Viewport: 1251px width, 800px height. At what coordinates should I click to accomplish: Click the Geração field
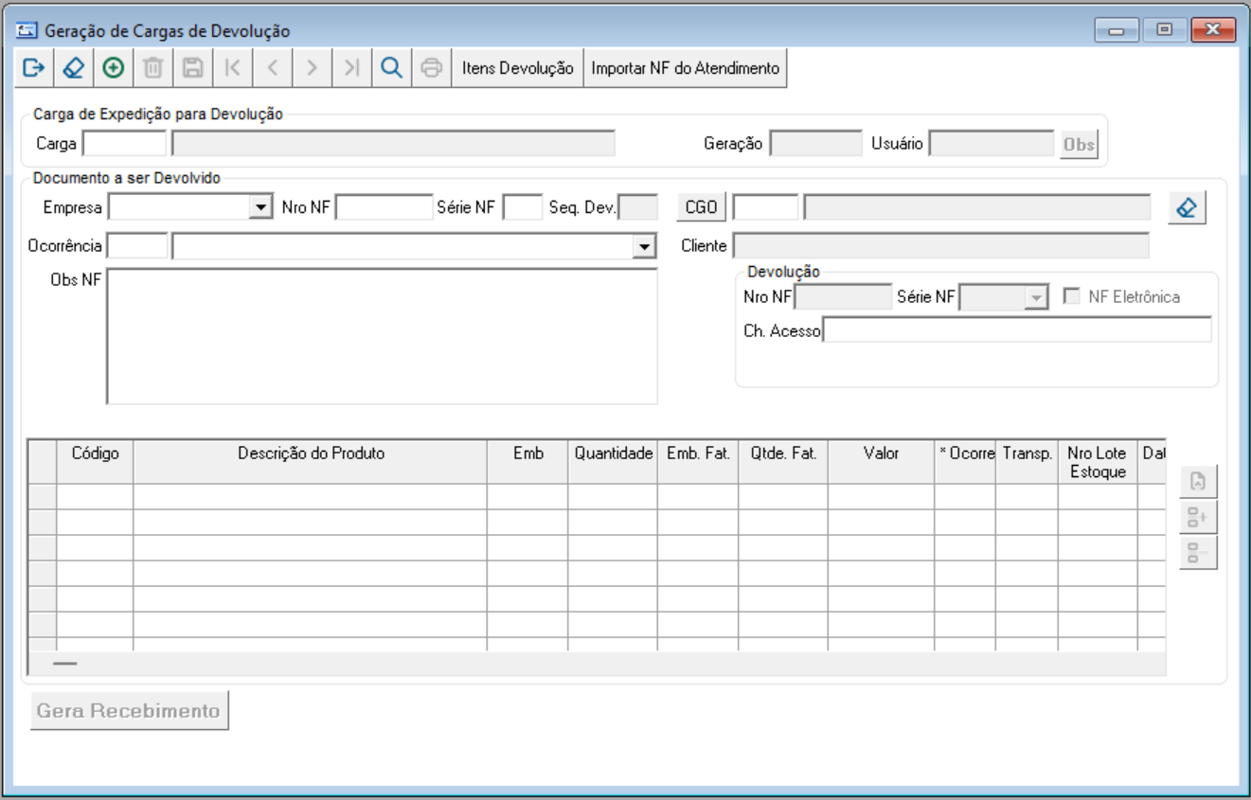pyautogui.click(x=816, y=144)
